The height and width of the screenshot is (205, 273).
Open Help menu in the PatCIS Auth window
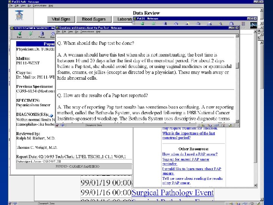[x=51, y=6]
